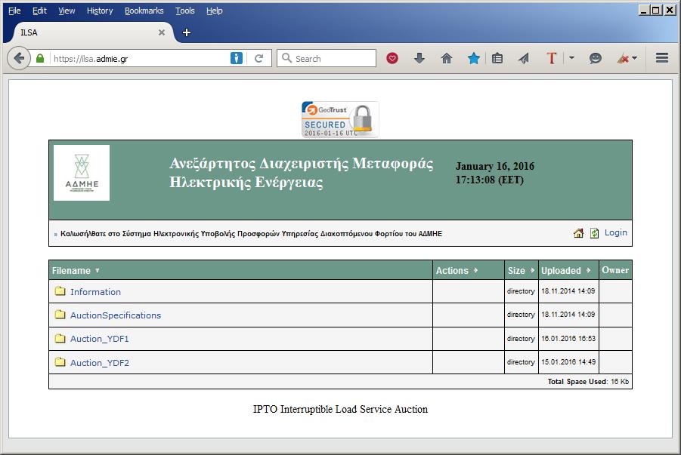Open the Bookmarks menu
The image size is (681, 455).
pyautogui.click(x=144, y=11)
